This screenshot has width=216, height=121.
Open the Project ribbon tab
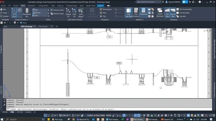16,6
